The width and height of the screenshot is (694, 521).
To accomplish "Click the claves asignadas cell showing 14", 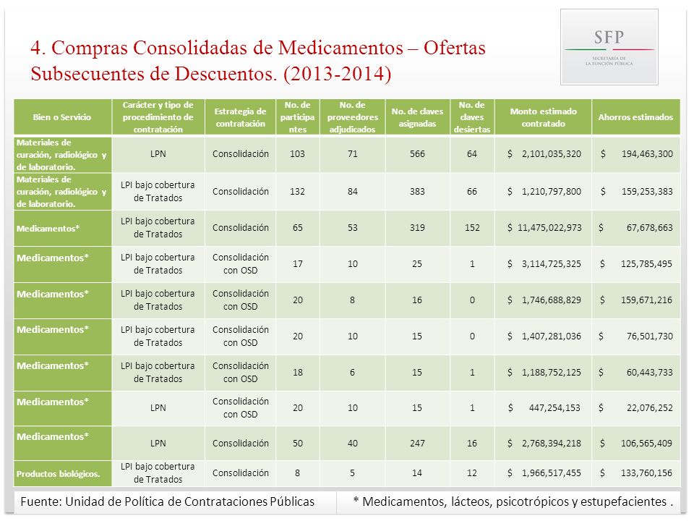I will 417,473.
